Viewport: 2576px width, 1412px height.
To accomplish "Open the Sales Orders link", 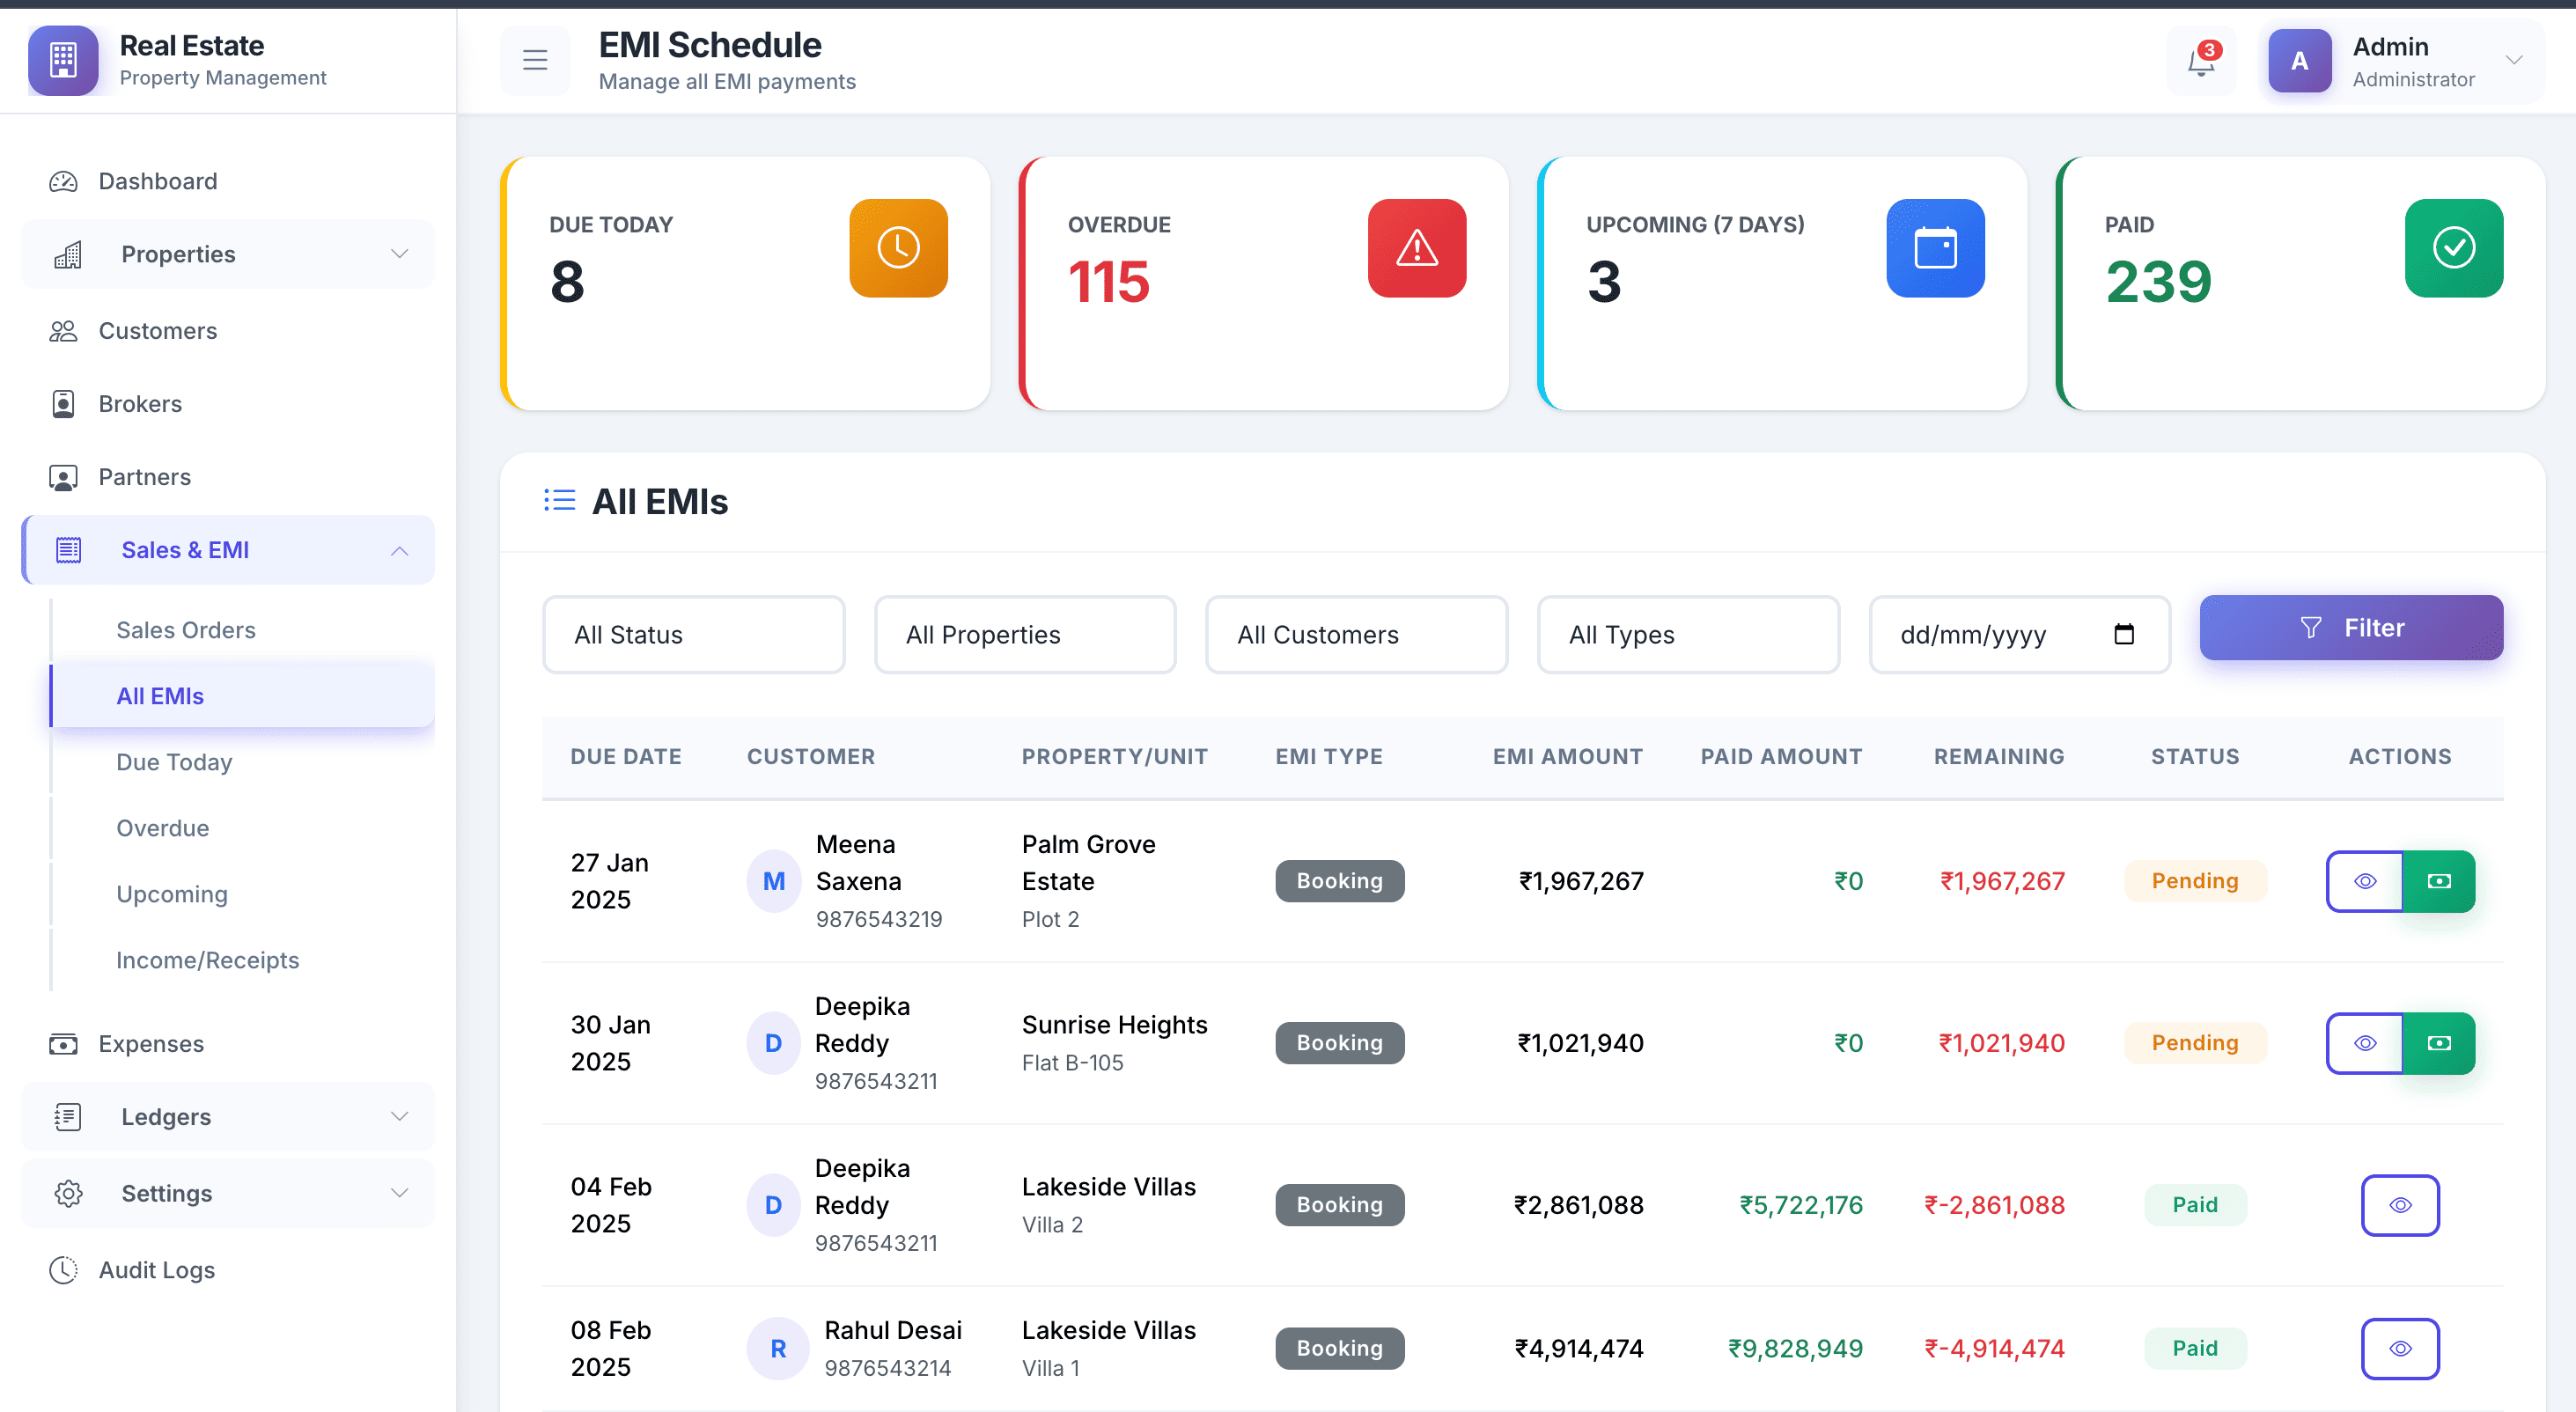I will 186,630.
